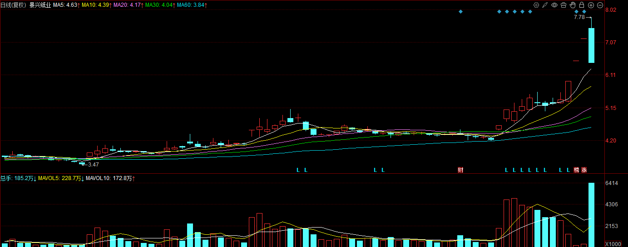Click the 4306 volume axis label
628x247 pixels.
(x=611, y=204)
